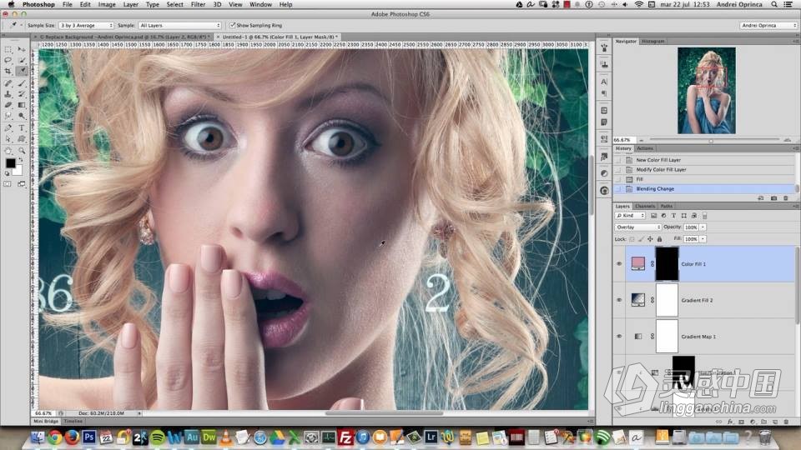Switch to the Channels tab

[x=645, y=206]
